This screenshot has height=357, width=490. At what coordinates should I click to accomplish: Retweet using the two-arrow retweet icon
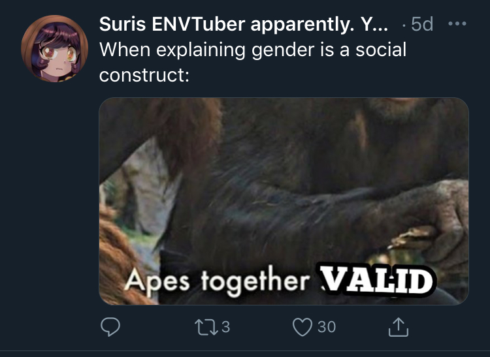206,327
